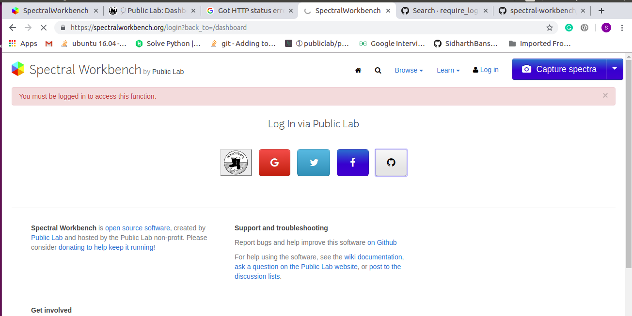This screenshot has width=632, height=316.
Task: Open the Google Intervi... bookmark
Action: coord(392,44)
